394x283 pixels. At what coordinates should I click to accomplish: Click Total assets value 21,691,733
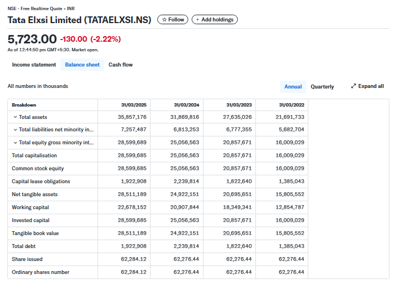pyautogui.click(x=290, y=117)
